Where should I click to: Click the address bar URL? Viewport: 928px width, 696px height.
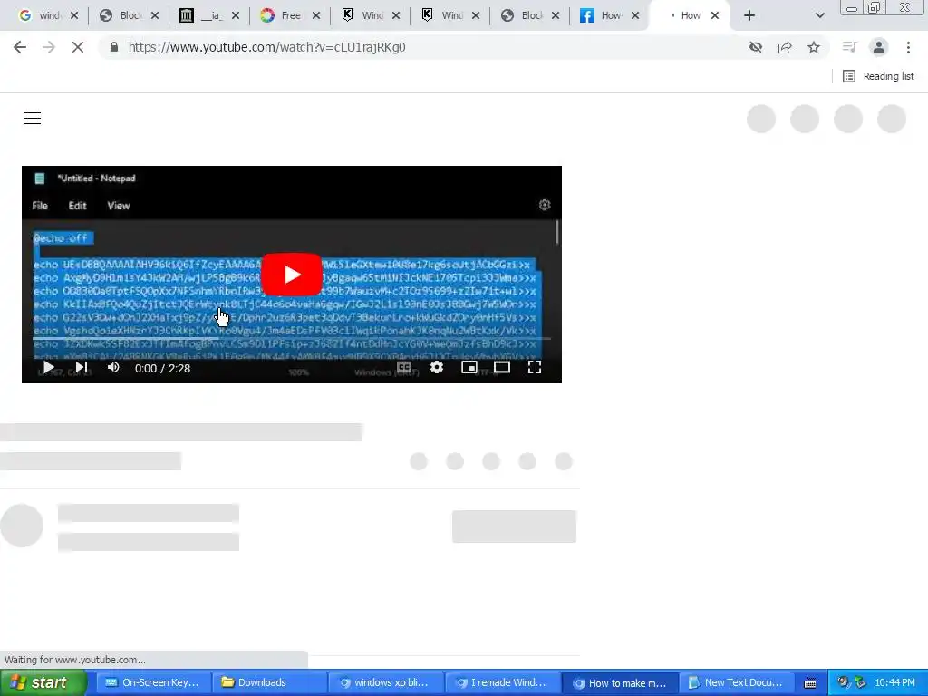(x=267, y=47)
